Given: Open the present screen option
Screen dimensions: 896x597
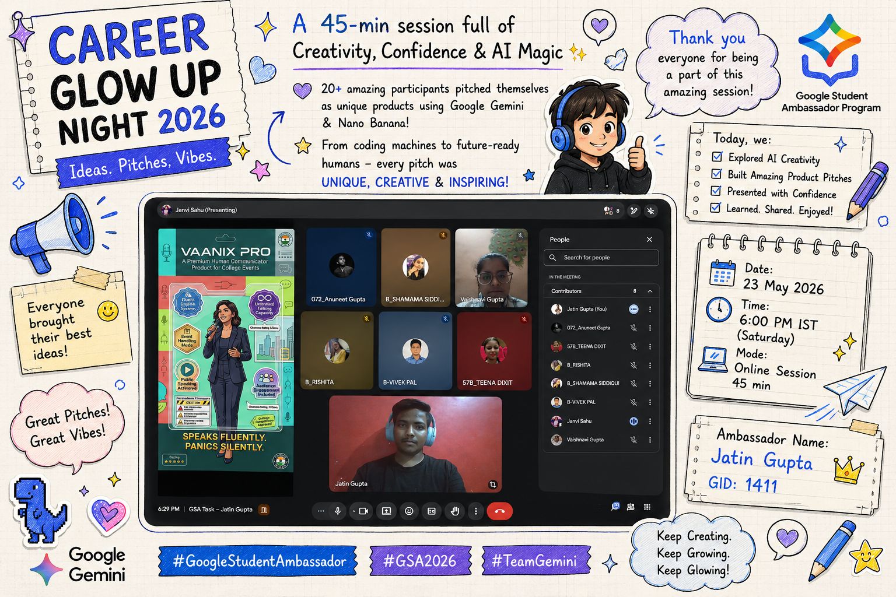Looking at the screenshot, I should coord(386,511).
